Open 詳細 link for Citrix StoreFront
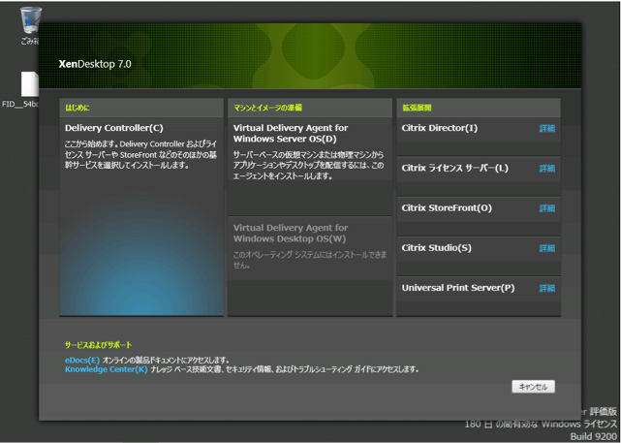621x443 pixels. pyautogui.click(x=547, y=208)
